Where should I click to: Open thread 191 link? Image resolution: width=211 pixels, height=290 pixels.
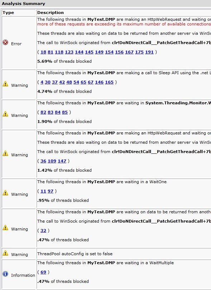[149, 52]
